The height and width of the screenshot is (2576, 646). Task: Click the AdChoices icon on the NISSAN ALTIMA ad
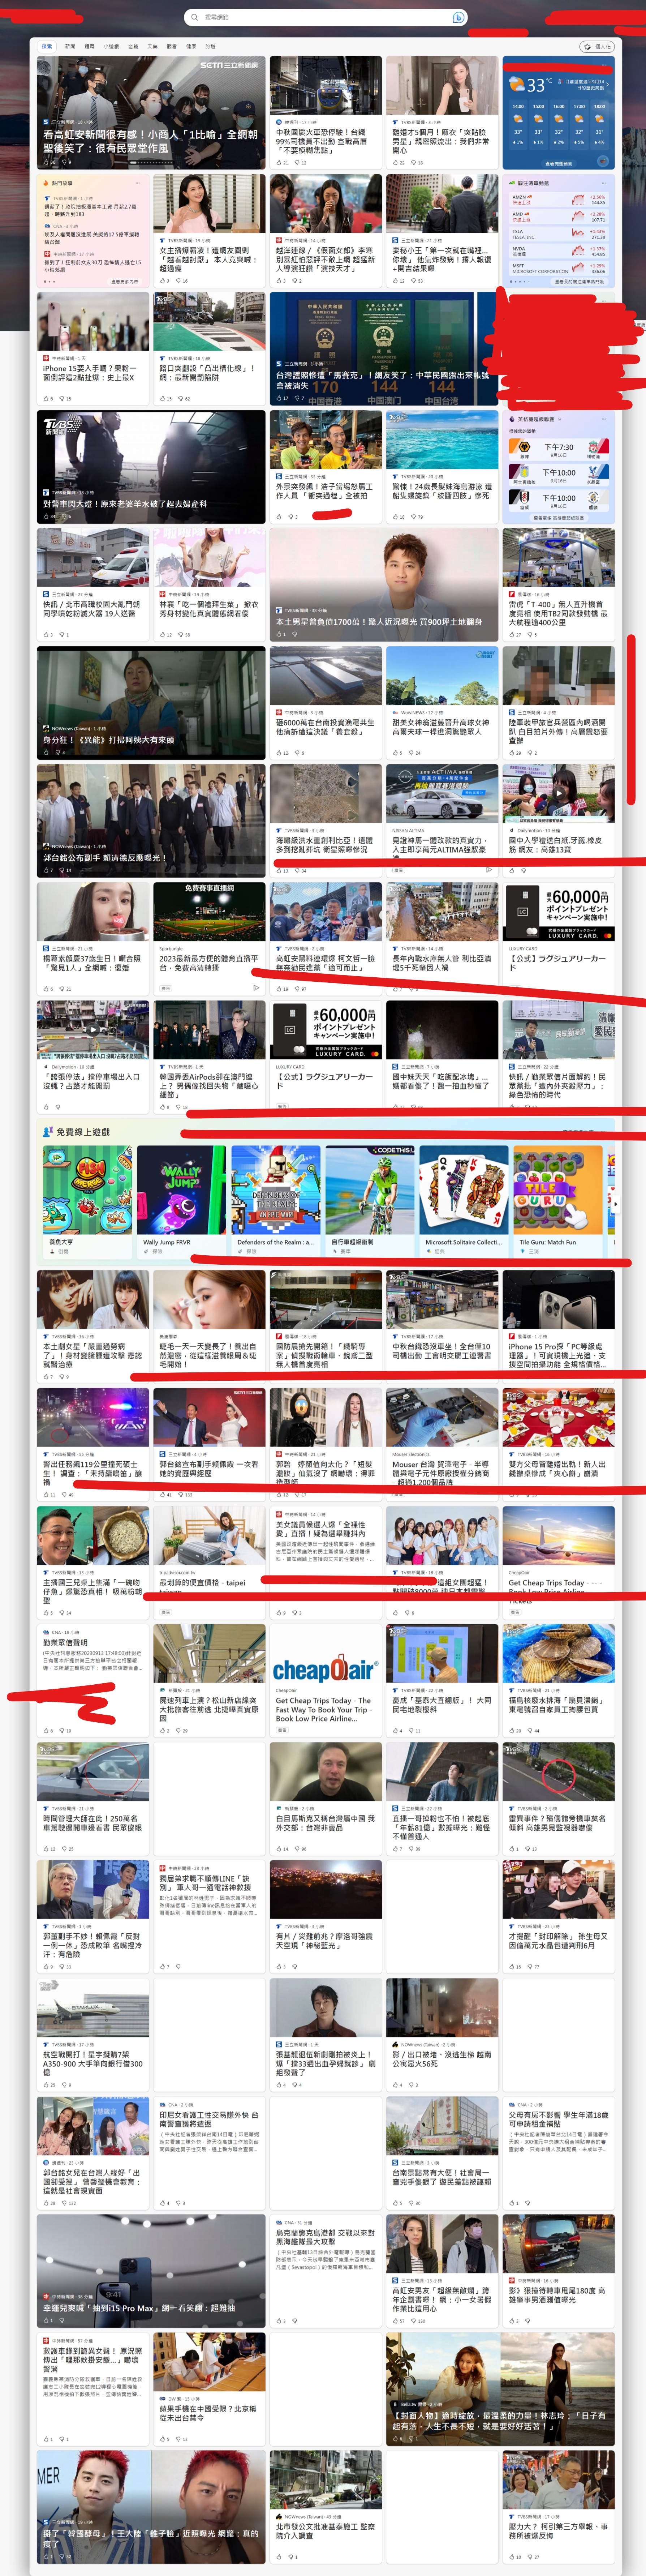[x=489, y=870]
